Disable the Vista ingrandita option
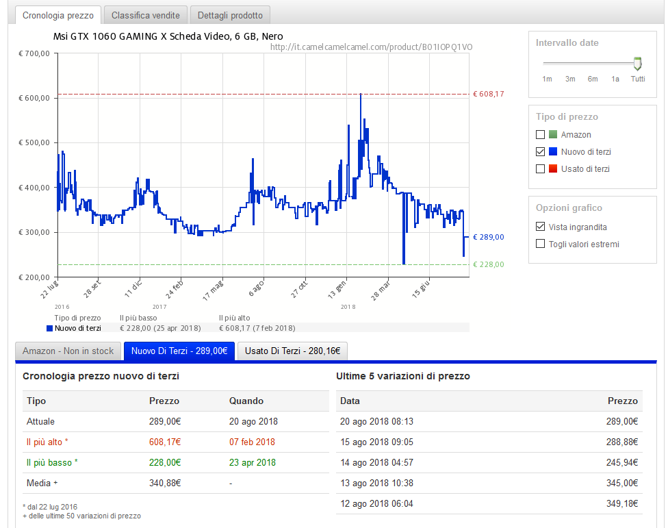 tap(541, 227)
